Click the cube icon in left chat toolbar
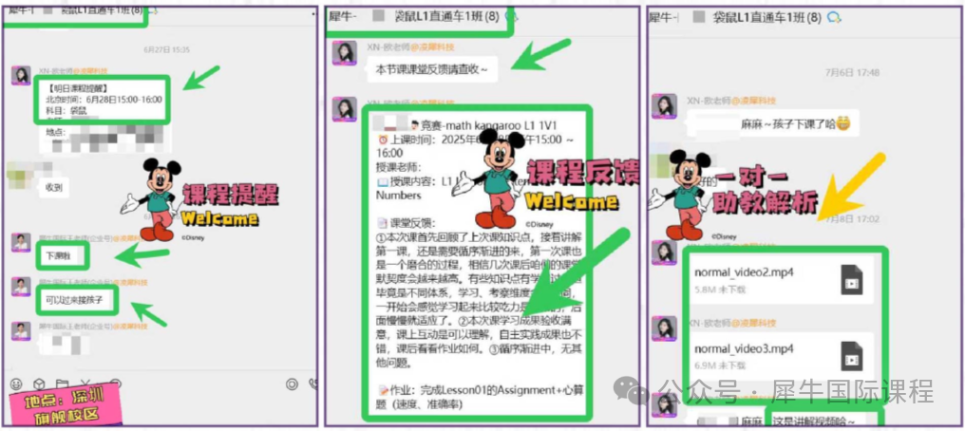The height and width of the screenshot is (431, 965). (x=39, y=384)
